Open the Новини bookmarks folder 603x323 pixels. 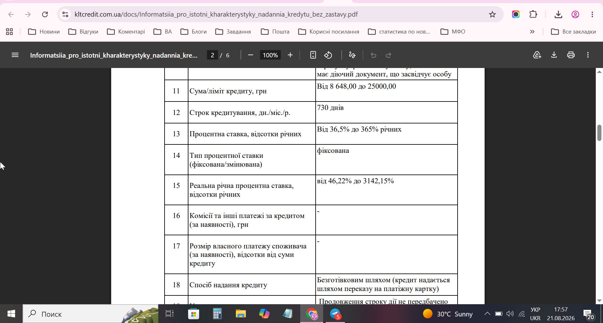tap(44, 32)
